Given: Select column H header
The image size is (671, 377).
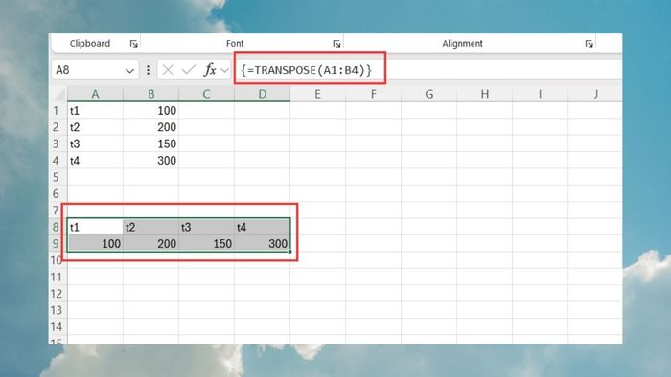Looking at the screenshot, I should (x=484, y=94).
